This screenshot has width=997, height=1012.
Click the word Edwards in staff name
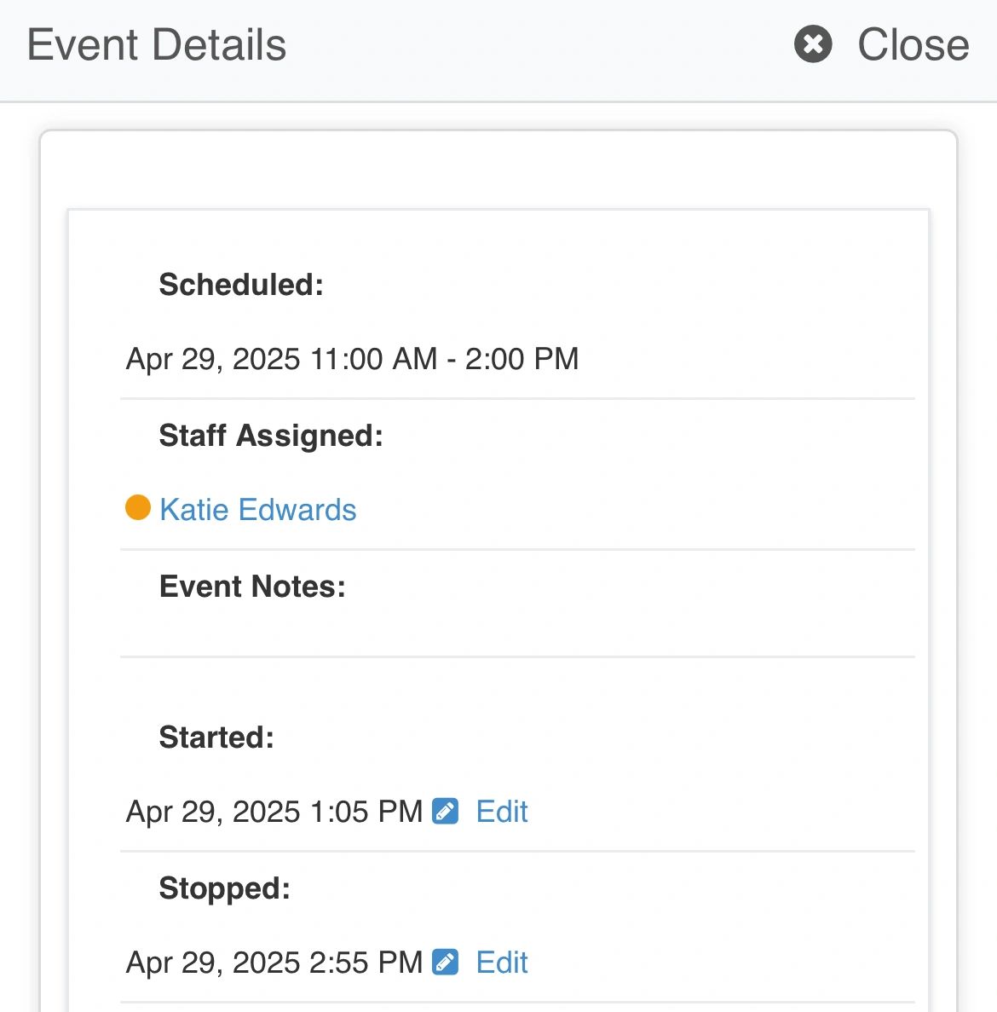[297, 510]
